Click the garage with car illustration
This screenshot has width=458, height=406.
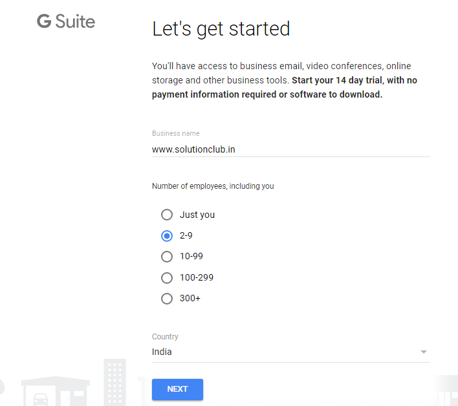coord(56,391)
